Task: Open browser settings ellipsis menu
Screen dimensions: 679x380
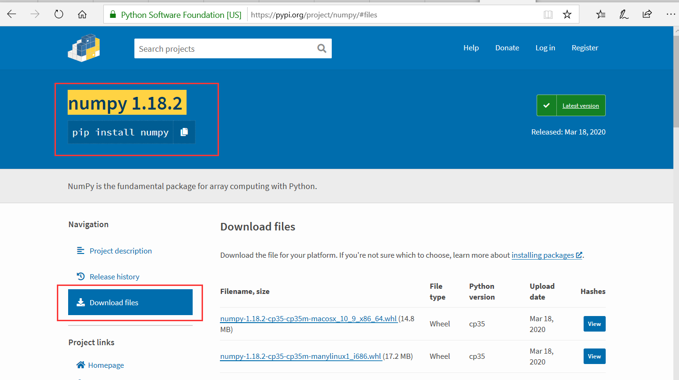Action: (671, 15)
